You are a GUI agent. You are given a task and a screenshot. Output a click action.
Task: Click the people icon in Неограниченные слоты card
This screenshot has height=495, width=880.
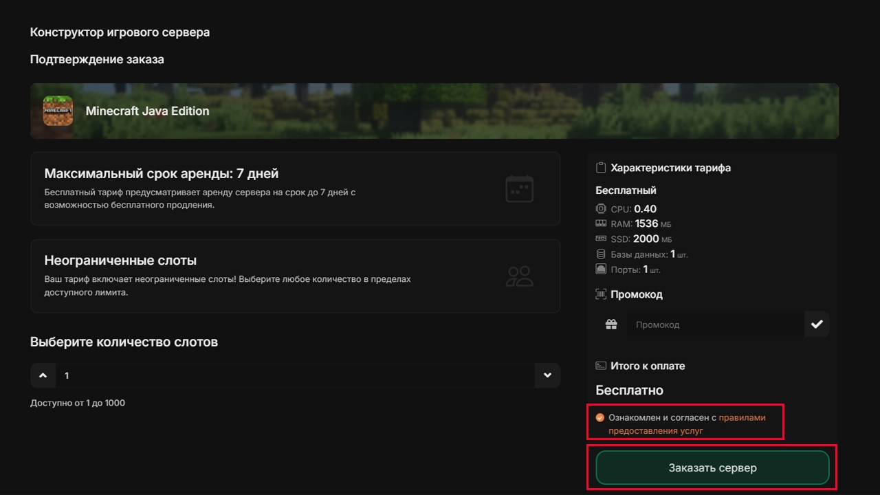click(x=519, y=276)
